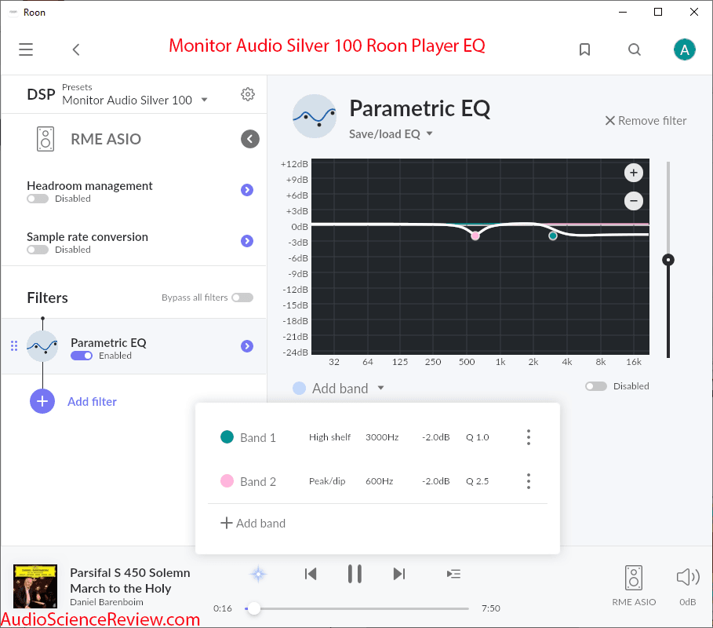
Task: Click Add band in the popup
Action: coord(253,524)
